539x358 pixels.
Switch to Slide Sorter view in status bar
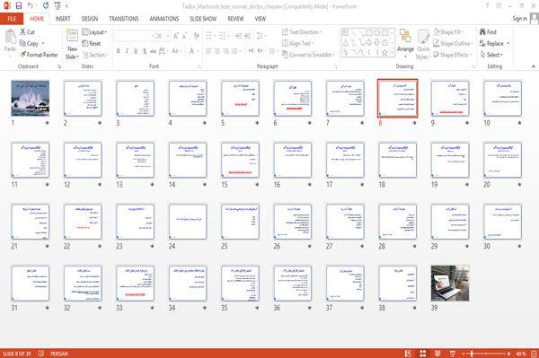(x=423, y=354)
